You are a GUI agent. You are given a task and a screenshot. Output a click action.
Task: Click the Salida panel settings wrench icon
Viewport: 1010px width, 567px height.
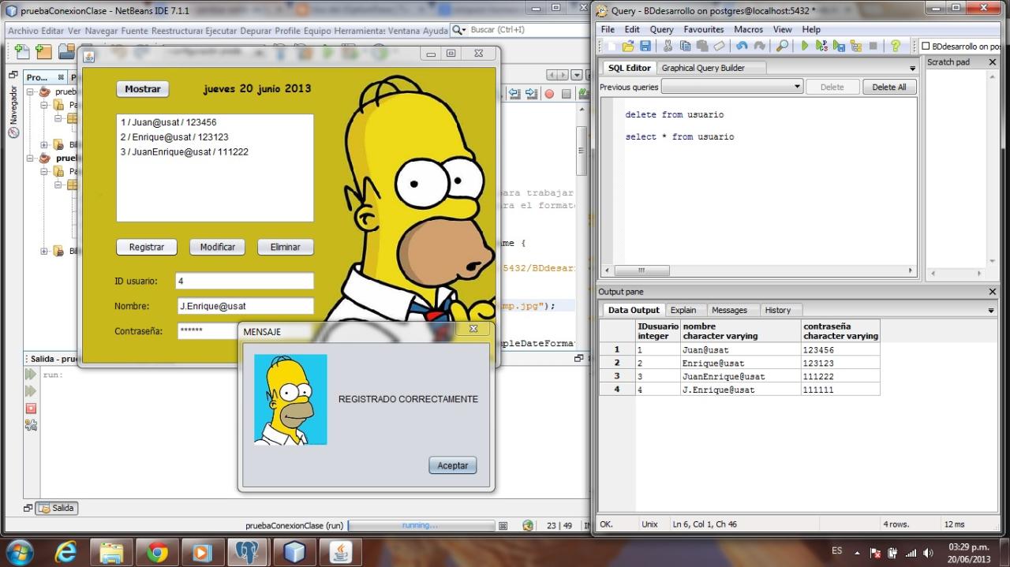pyautogui.click(x=31, y=425)
